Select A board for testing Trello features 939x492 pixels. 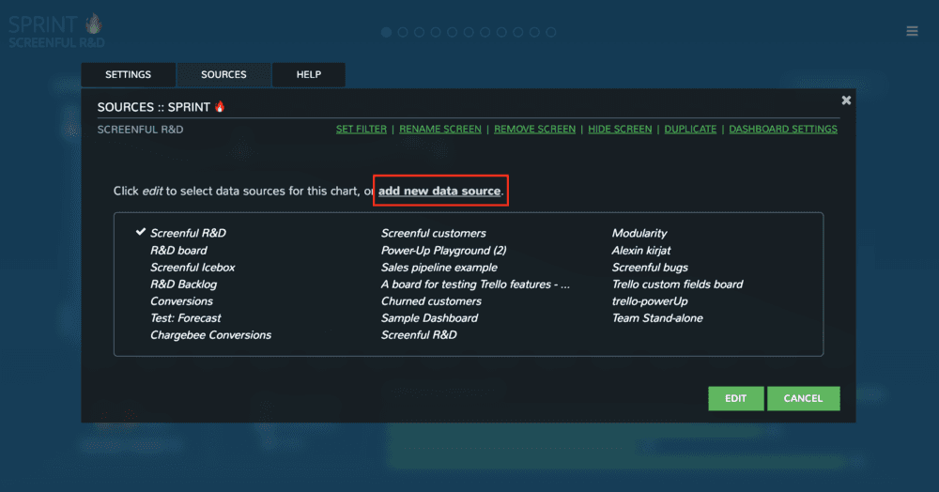[475, 284]
